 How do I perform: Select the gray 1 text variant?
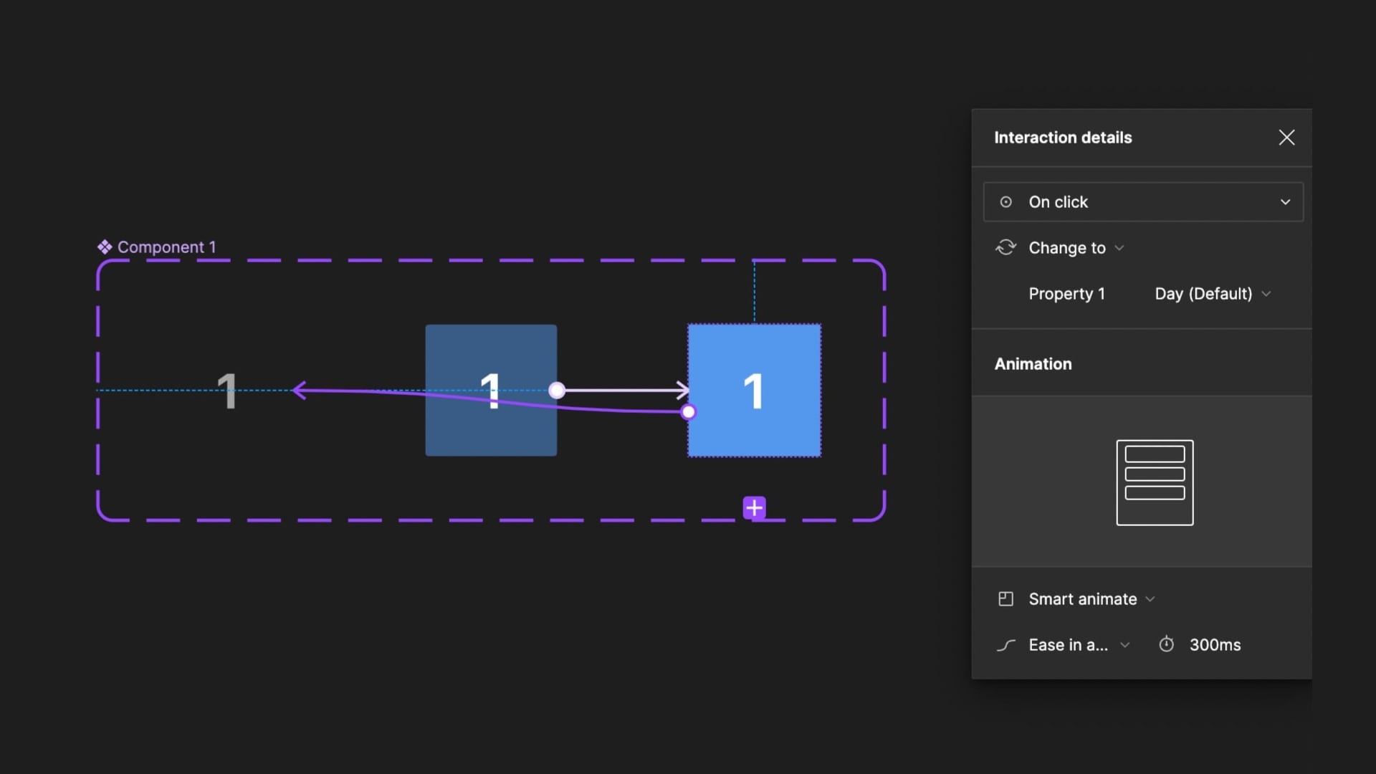tap(226, 391)
